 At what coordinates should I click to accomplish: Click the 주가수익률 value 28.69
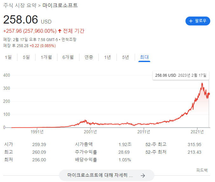click(124, 152)
